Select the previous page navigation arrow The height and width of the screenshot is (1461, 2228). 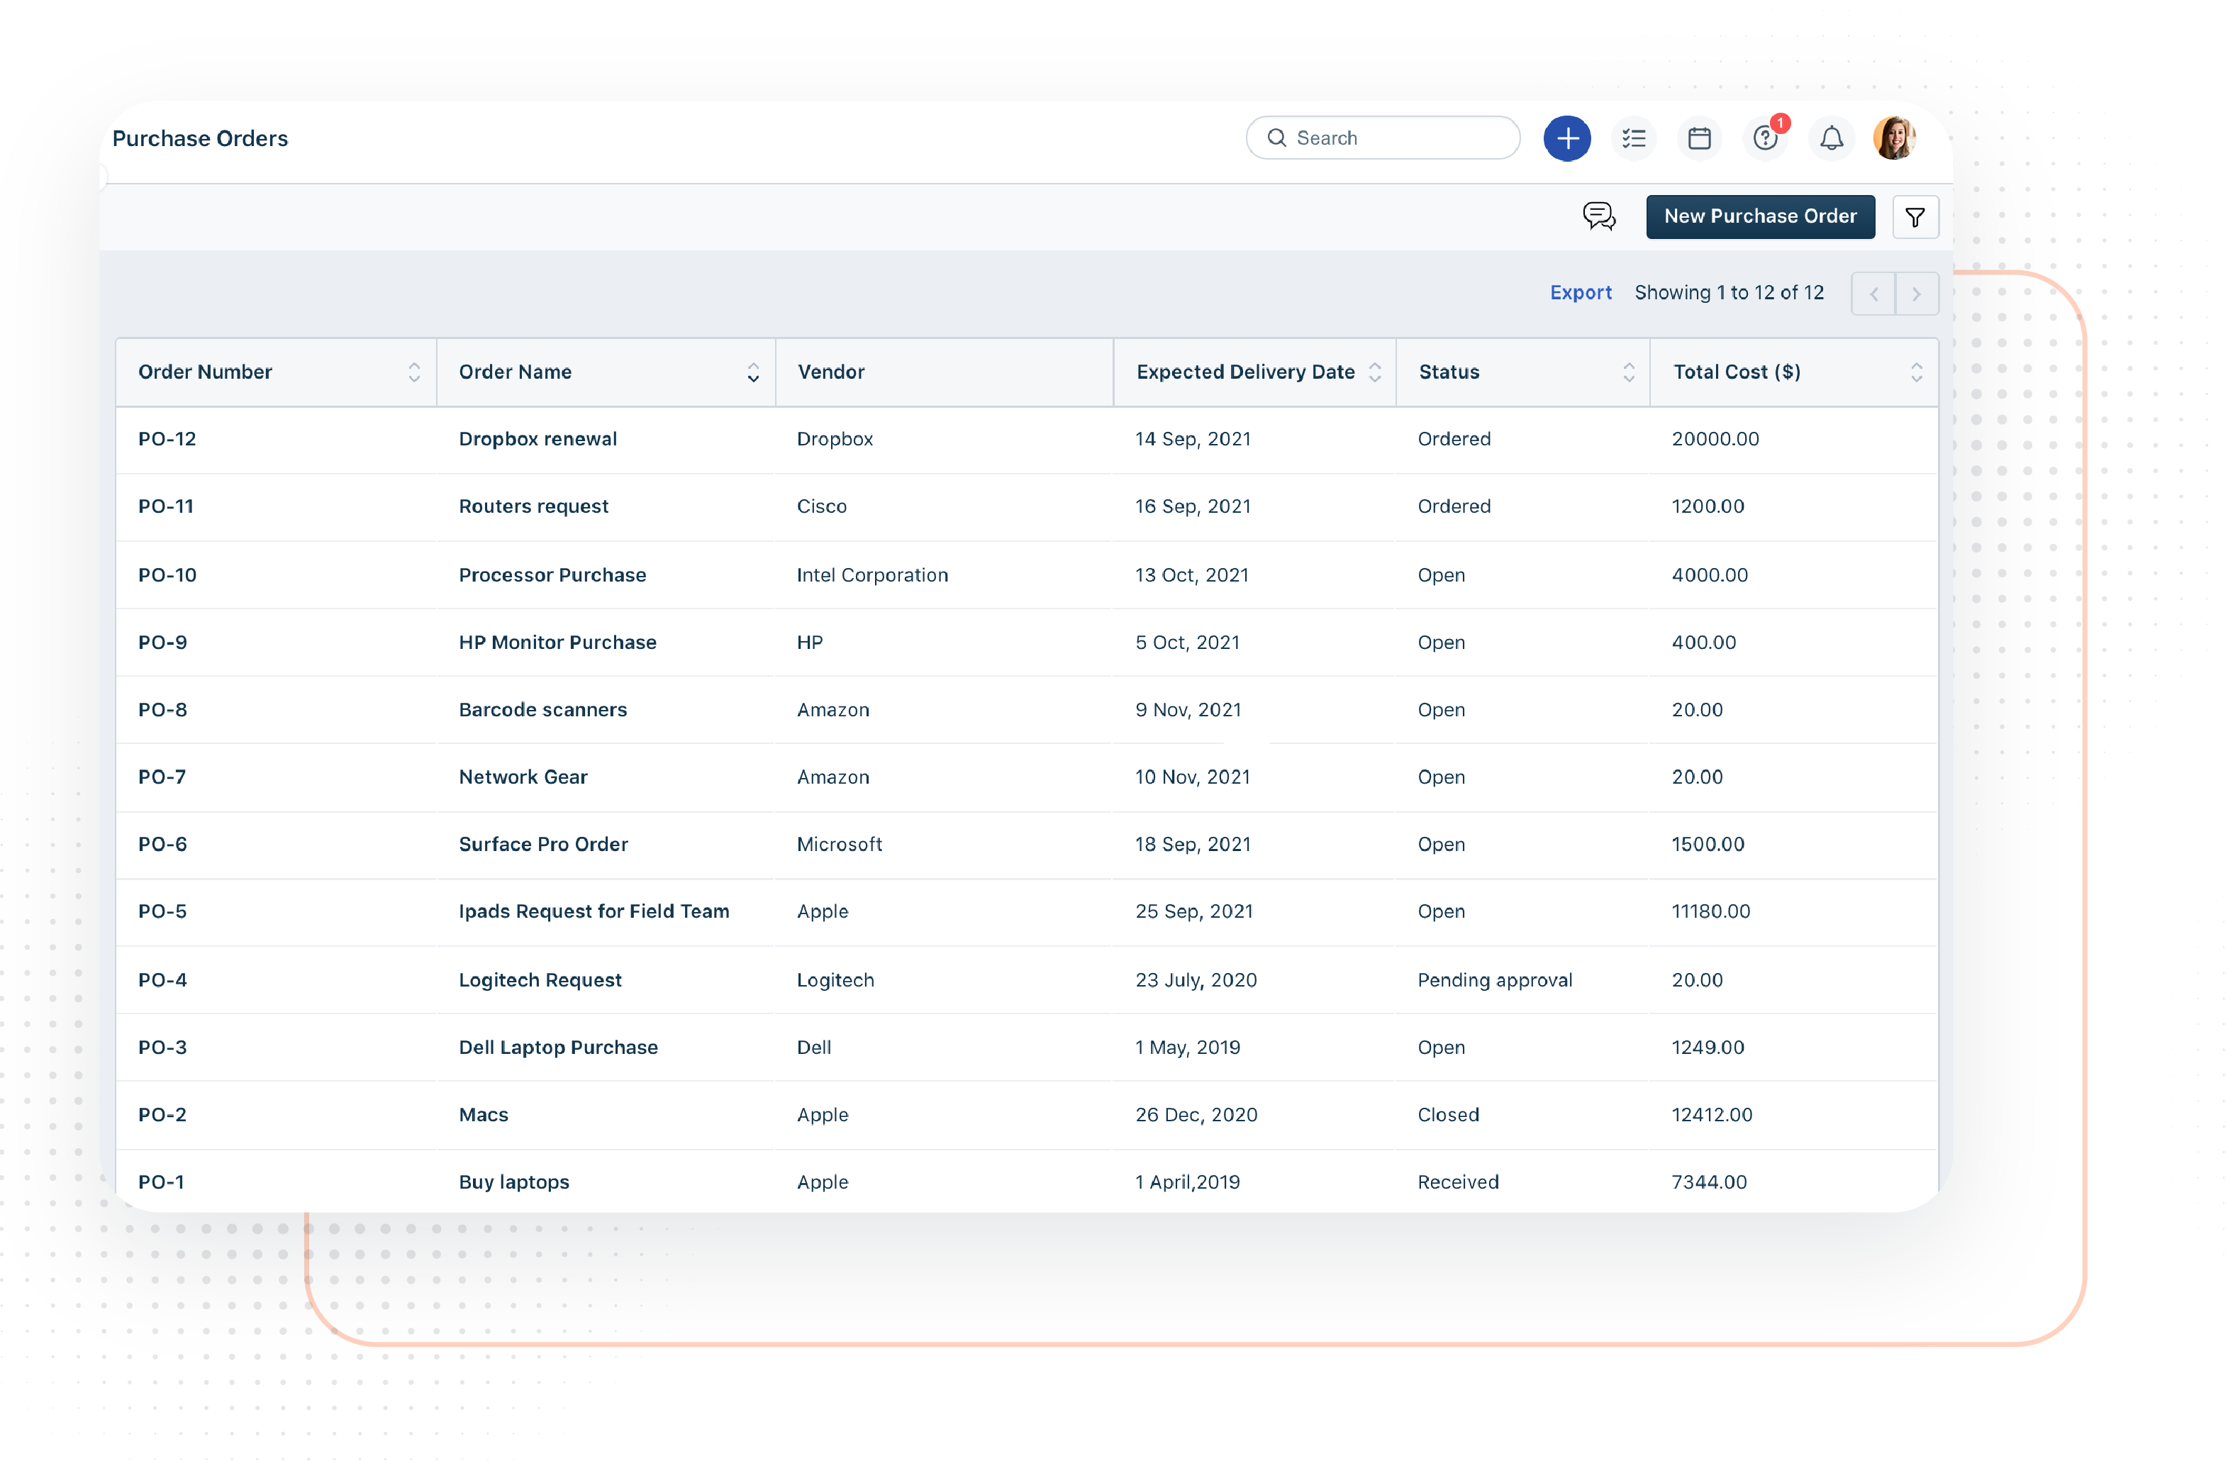pyautogui.click(x=1873, y=293)
